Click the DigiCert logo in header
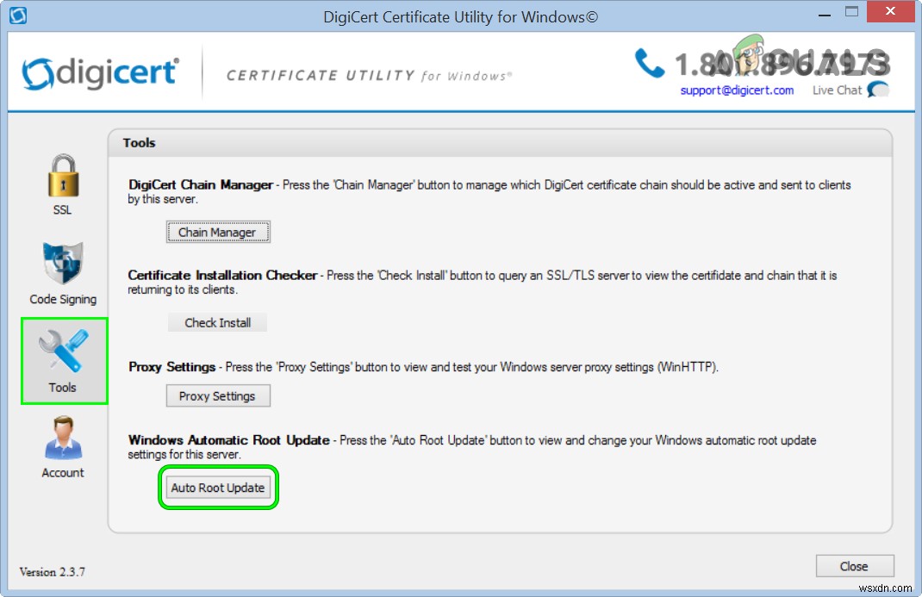922x597 pixels. point(100,73)
